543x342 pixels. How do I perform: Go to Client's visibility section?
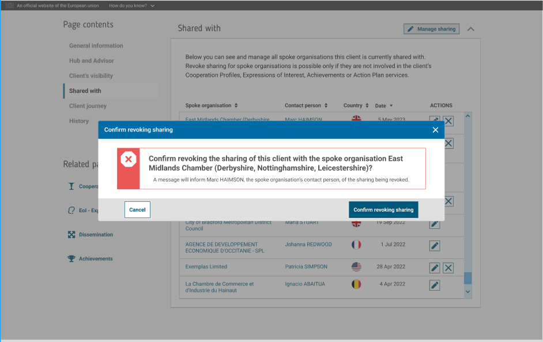pos(90,76)
